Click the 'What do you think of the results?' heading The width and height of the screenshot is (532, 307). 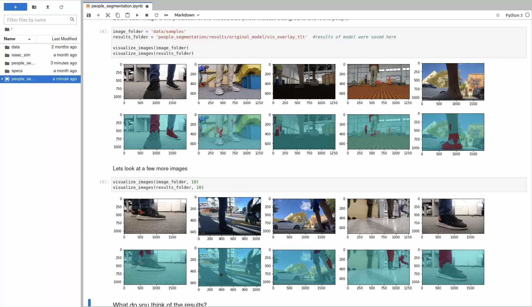[160, 304]
